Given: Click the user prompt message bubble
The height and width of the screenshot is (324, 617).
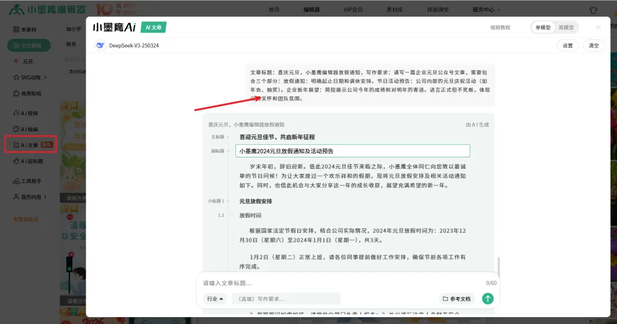Looking at the screenshot, I should 370,85.
